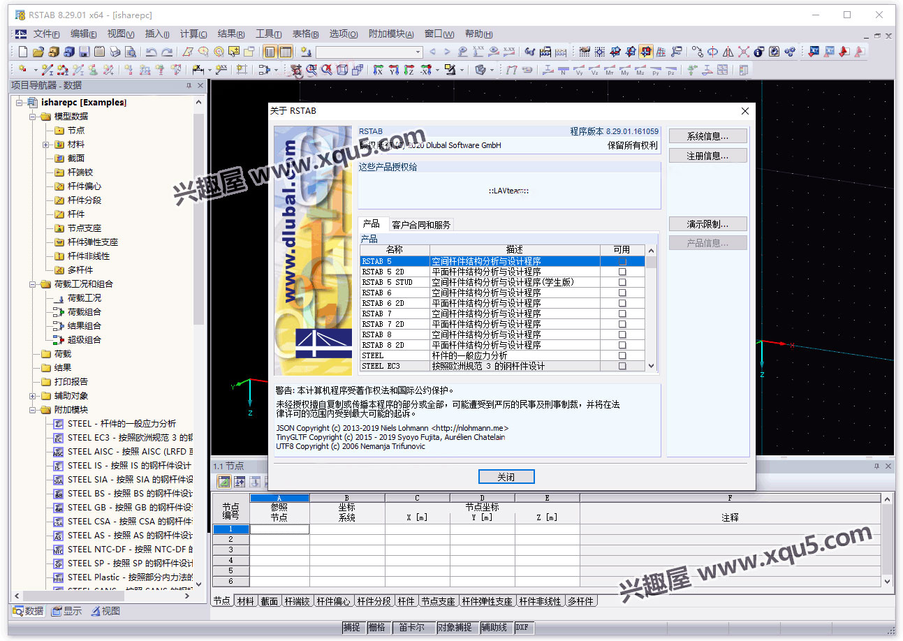Tick the RSTAB 7 2D available checkbox
The height and width of the screenshot is (641, 903).
622,325
